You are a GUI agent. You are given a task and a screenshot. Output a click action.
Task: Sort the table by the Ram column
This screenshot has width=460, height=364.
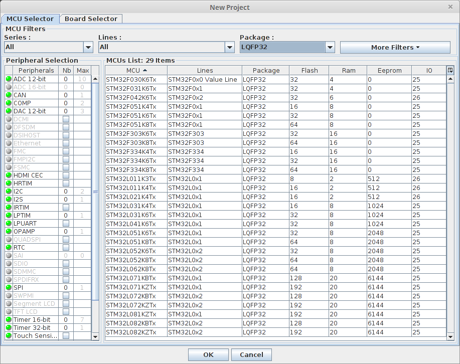click(348, 70)
